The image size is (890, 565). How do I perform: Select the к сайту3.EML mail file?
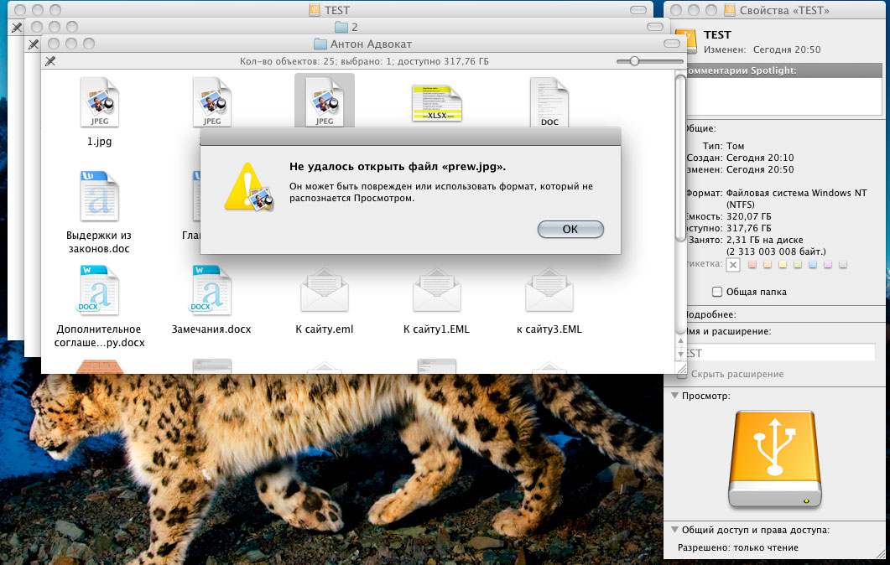click(549, 292)
